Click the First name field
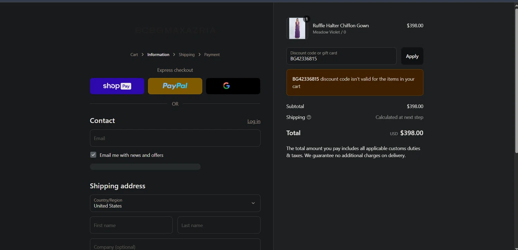This screenshot has width=518, height=250. (x=131, y=225)
